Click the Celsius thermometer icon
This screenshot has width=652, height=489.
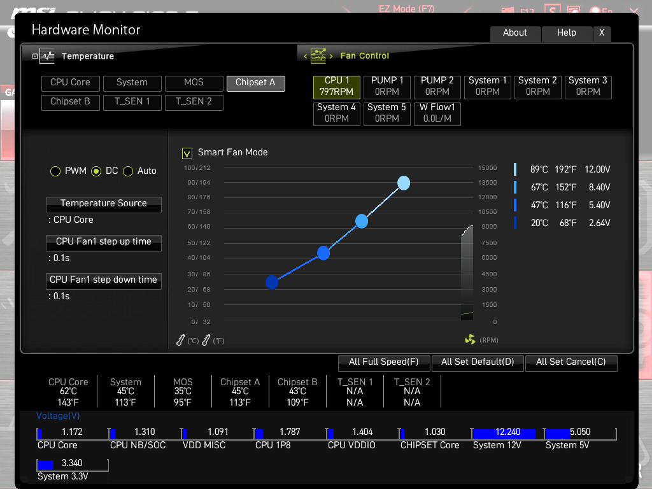pos(180,340)
